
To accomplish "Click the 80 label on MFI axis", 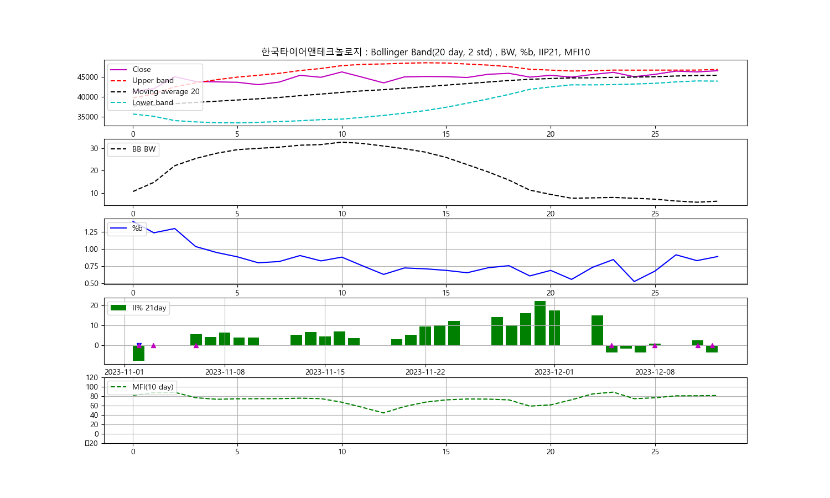I will 94,396.
